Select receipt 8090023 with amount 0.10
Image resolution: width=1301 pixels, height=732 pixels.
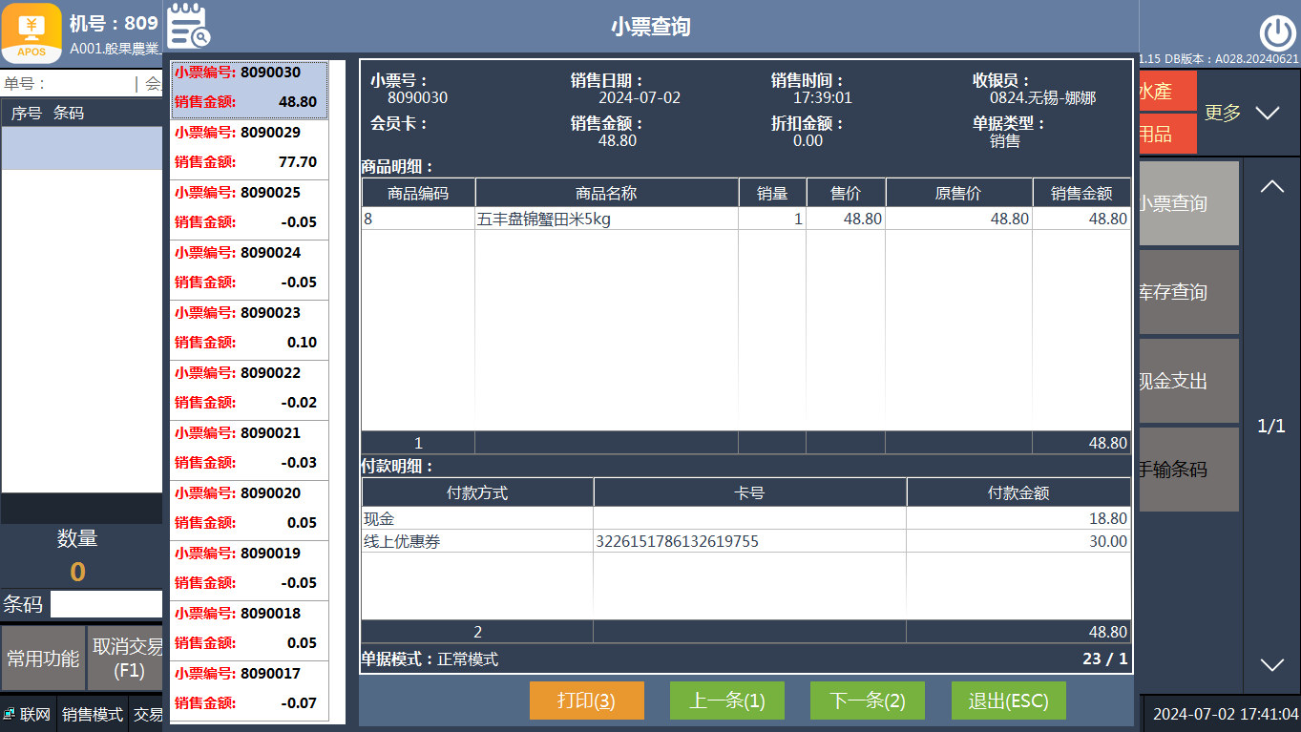coord(248,327)
